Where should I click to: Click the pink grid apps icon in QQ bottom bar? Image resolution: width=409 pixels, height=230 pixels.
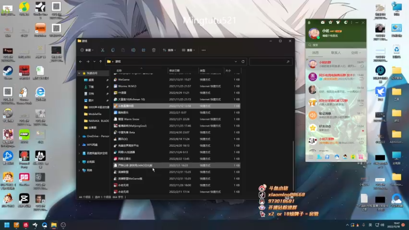coord(361,157)
